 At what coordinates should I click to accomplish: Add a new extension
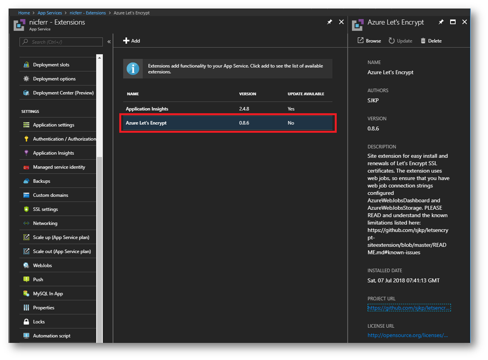tap(132, 41)
